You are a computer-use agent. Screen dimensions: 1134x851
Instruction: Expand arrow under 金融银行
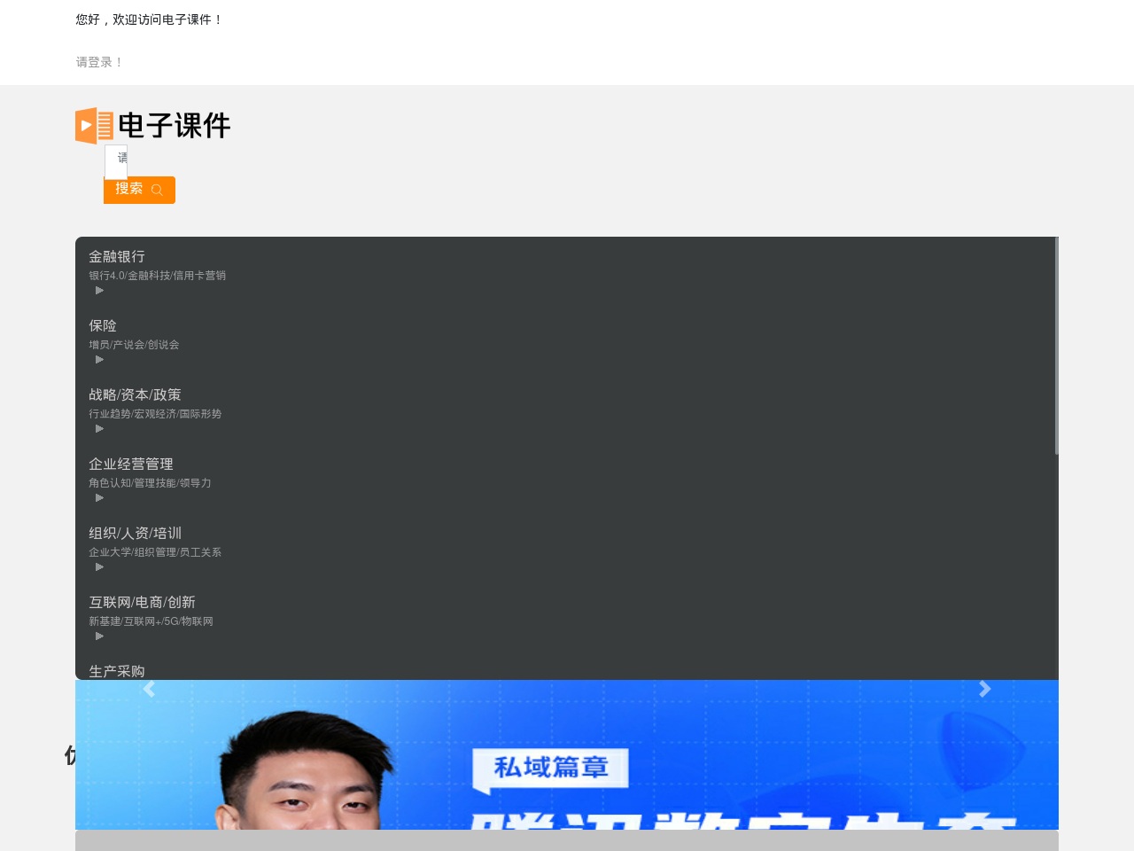(100, 290)
